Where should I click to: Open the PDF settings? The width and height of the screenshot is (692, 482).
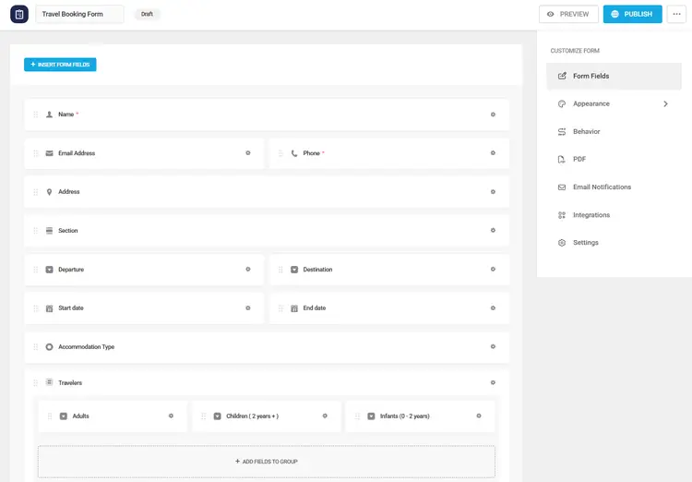coord(614,159)
